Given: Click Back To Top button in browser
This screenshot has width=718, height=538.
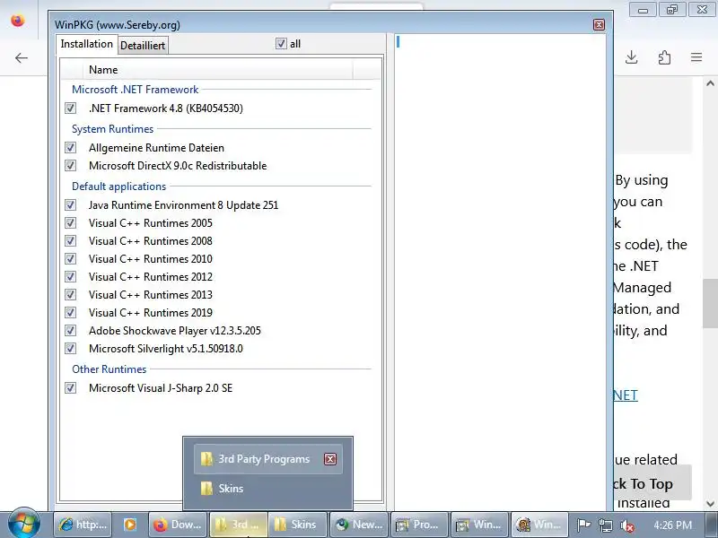Looking at the screenshot, I should click(652, 483).
